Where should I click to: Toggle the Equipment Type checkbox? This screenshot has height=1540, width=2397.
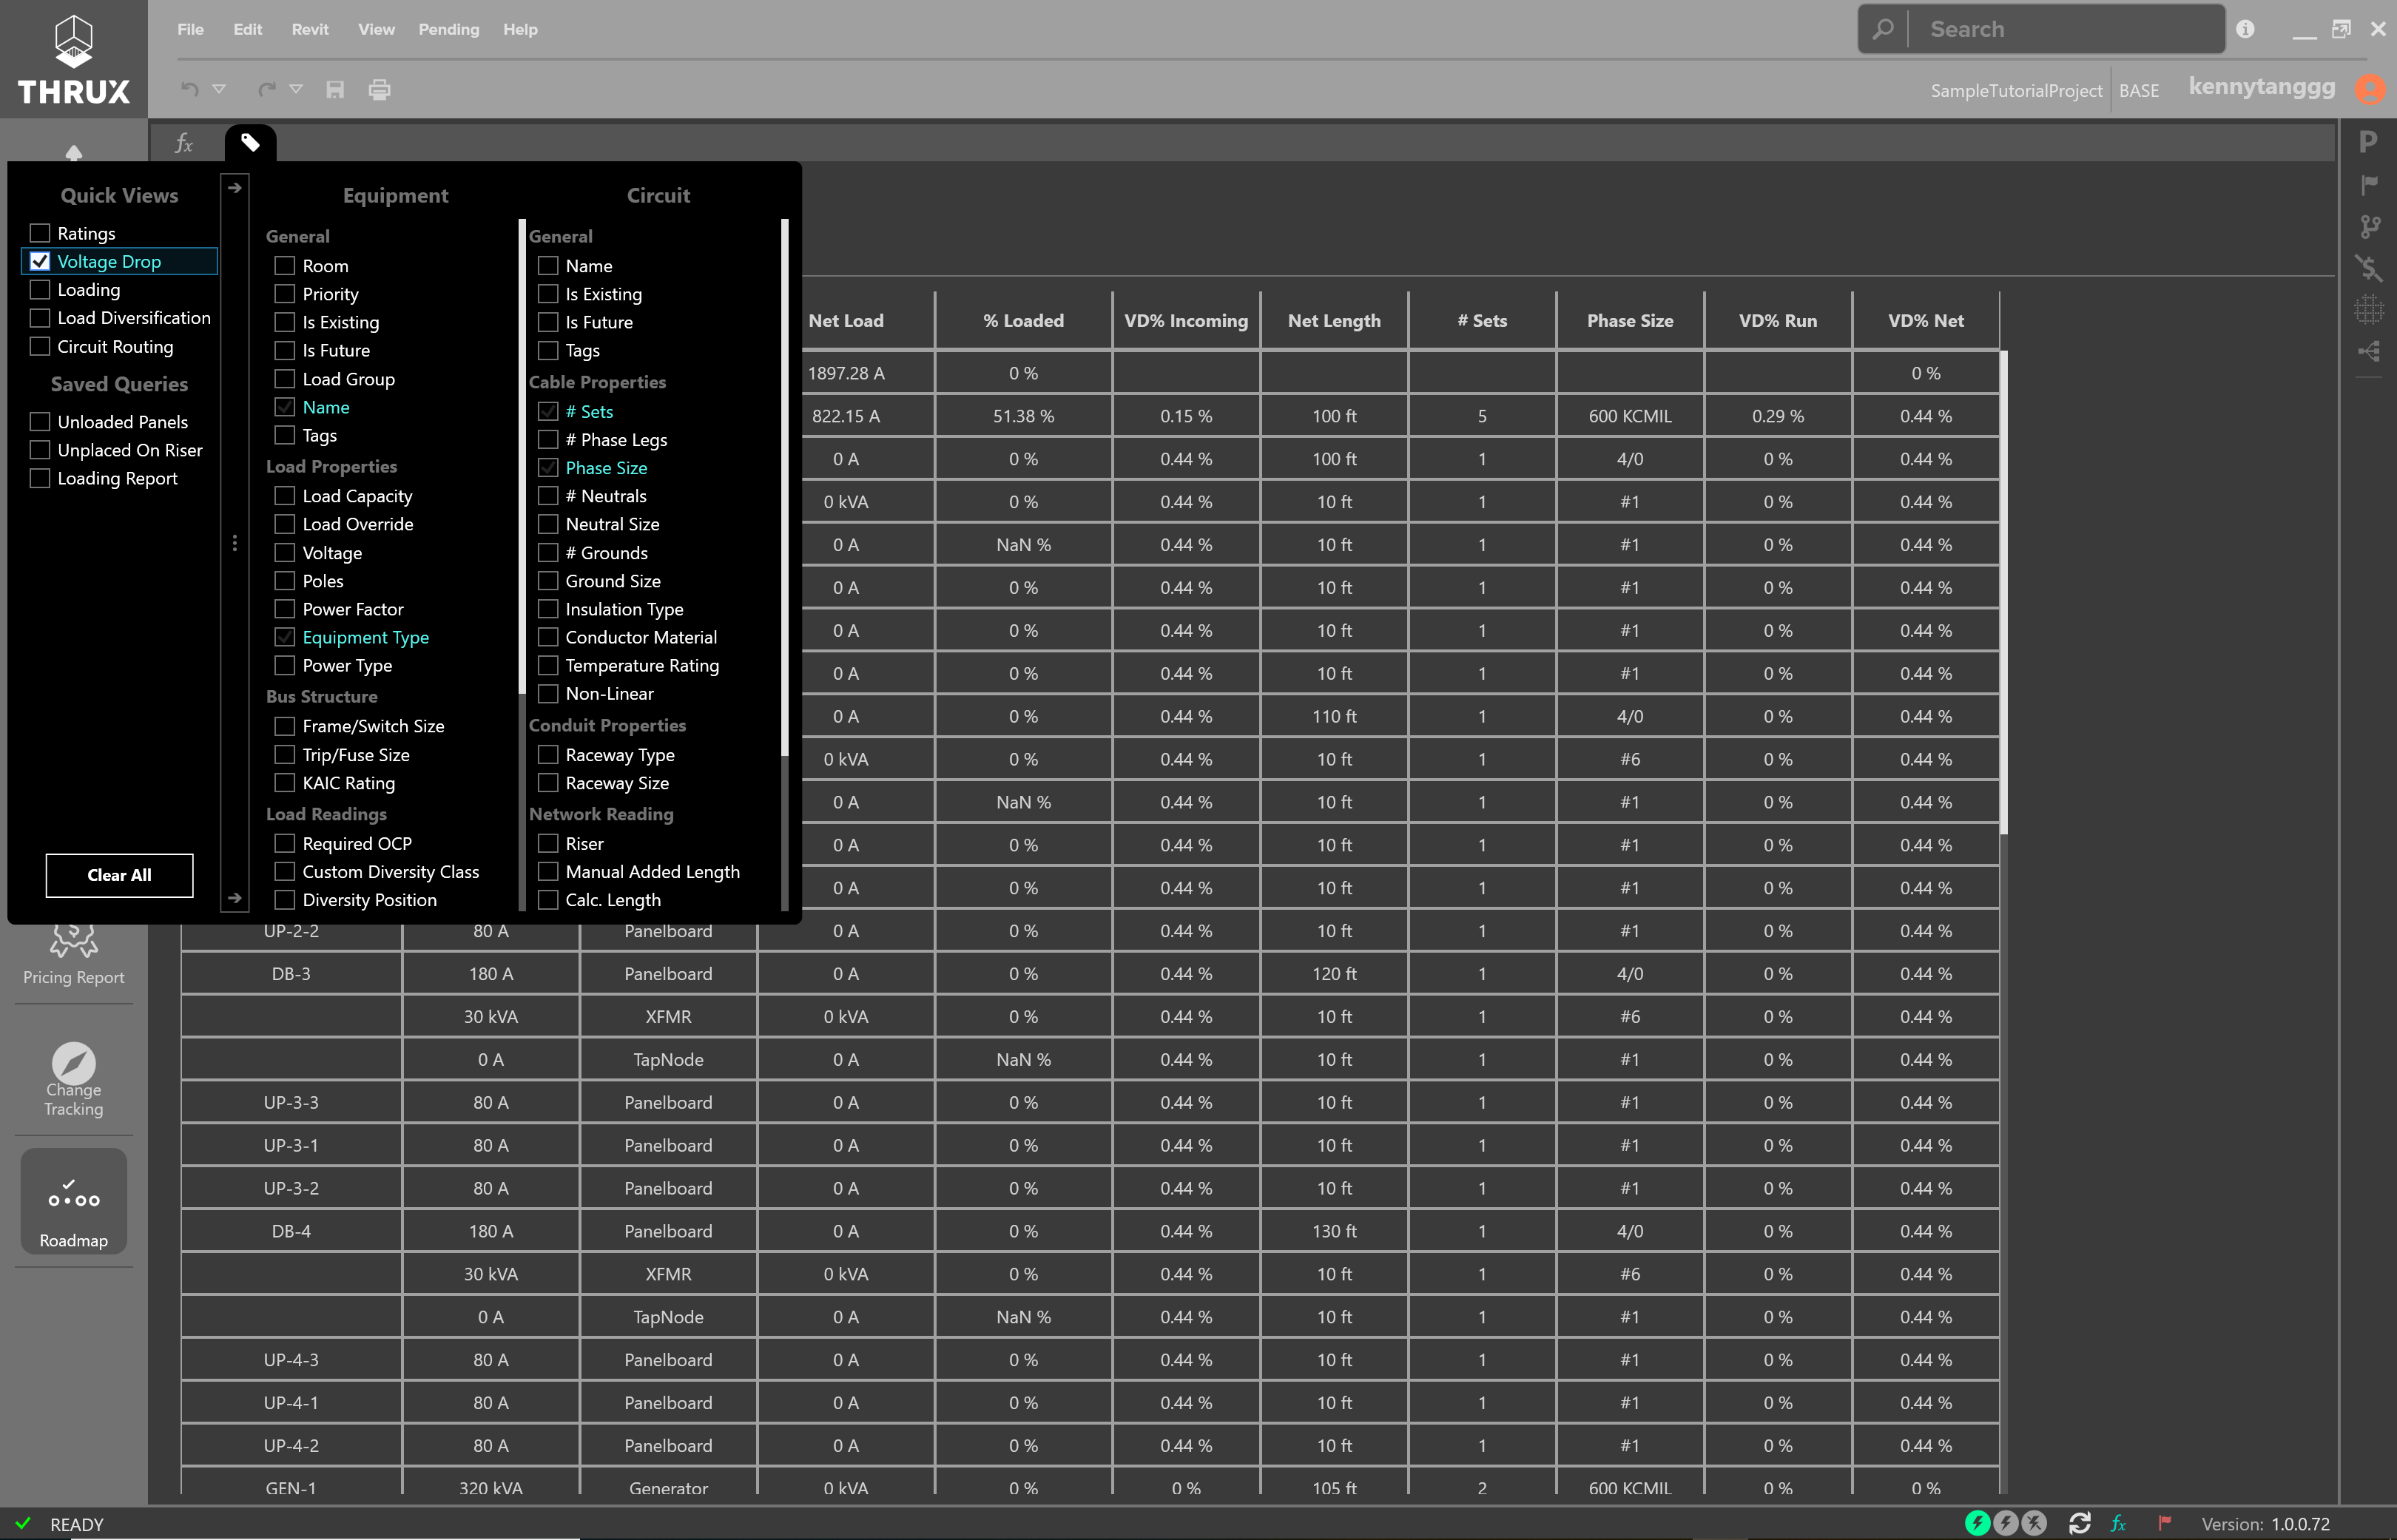click(x=285, y=637)
